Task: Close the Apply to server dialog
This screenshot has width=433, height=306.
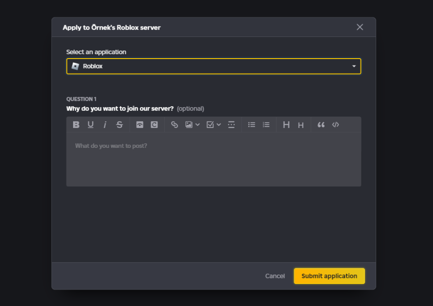Action: pyautogui.click(x=360, y=27)
